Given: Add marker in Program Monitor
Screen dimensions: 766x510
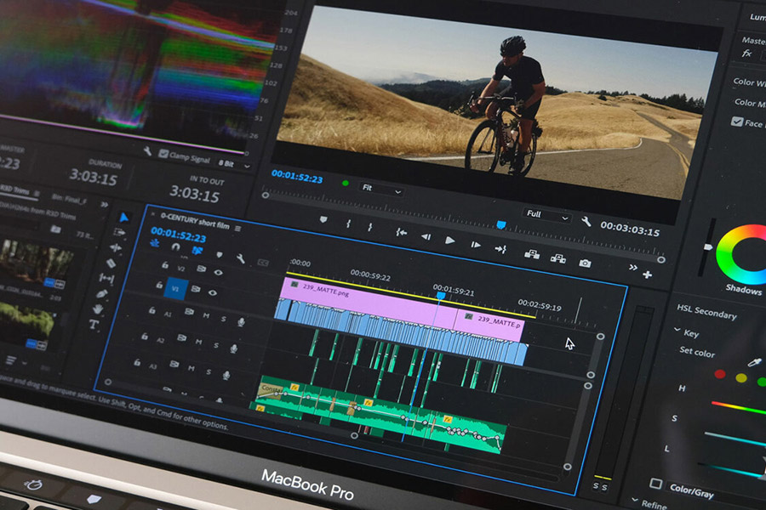Looking at the screenshot, I should (323, 219).
